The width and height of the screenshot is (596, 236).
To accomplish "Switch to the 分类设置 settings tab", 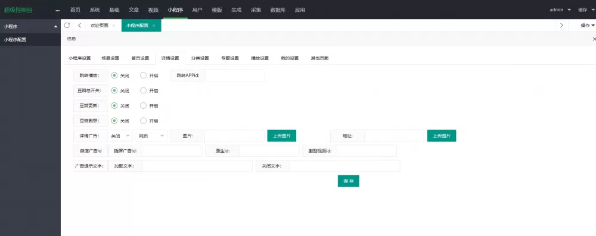I will pos(200,58).
